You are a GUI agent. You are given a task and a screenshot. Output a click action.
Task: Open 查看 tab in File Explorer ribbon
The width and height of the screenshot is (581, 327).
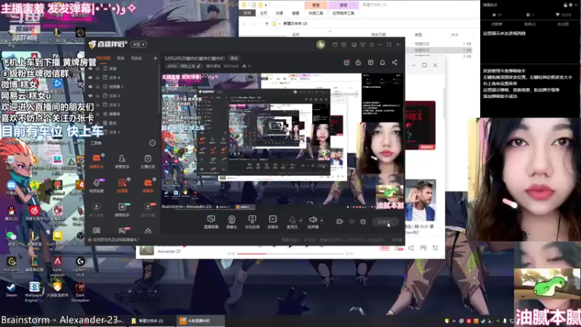click(296, 13)
